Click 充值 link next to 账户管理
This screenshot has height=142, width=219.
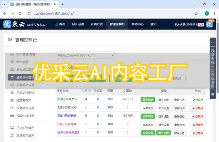pyautogui.click(x=32, y=54)
